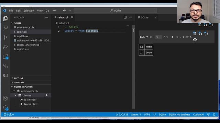This screenshot has height=123, width=220.
Task: Click the VS Code logo icon
Action: [4, 11]
